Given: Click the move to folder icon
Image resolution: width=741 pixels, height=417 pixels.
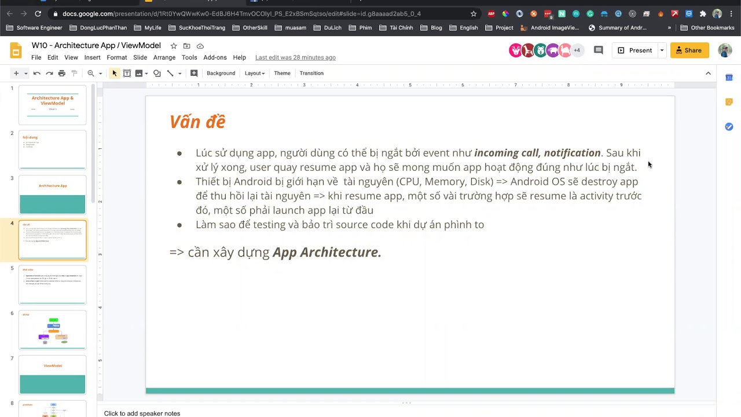Looking at the screenshot, I should click(186, 46).
